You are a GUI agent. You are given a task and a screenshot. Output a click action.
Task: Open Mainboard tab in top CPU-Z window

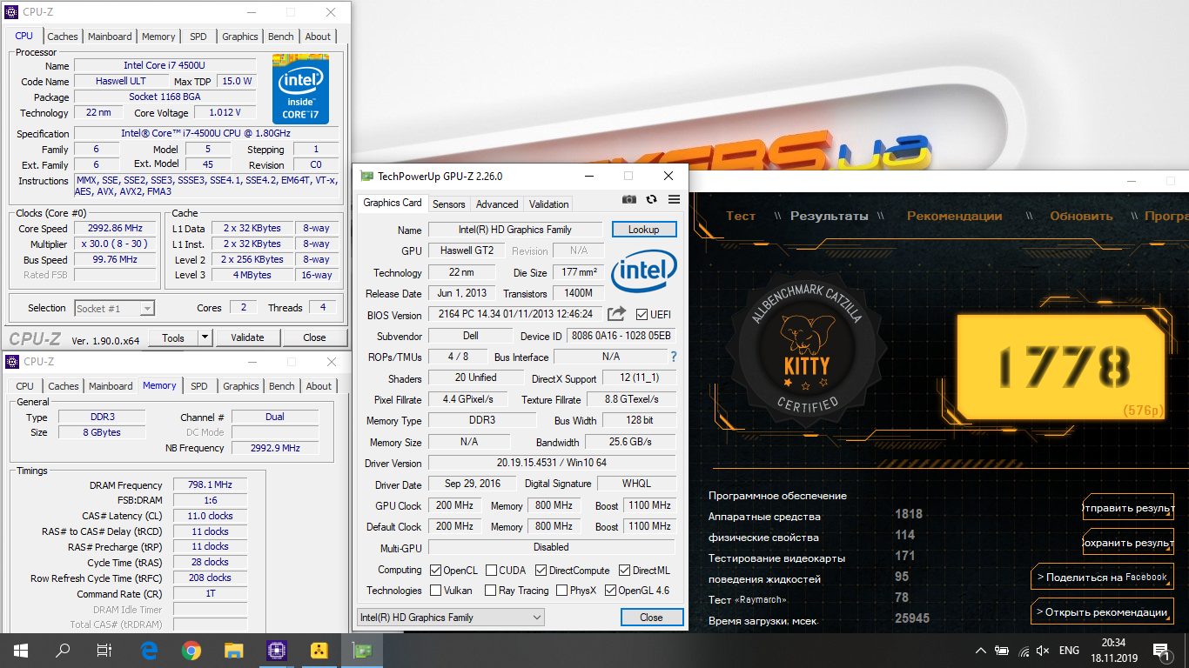[x=110, y=37]
